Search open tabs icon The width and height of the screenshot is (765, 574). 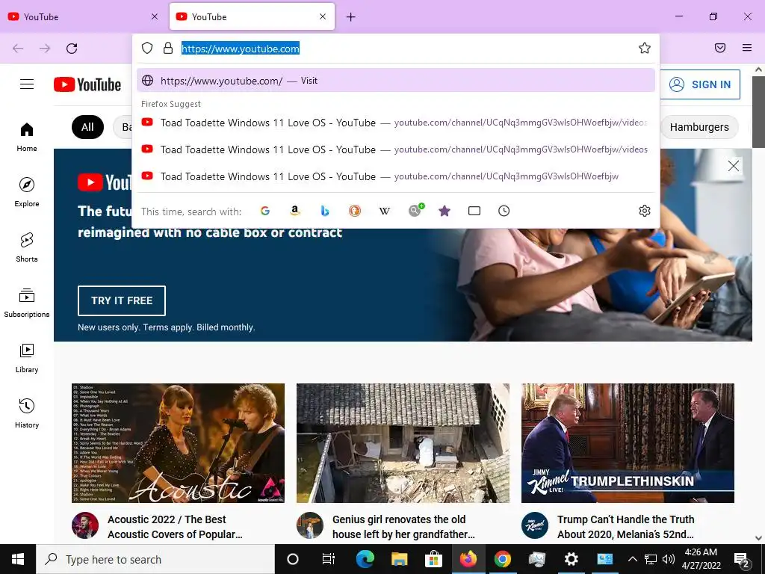(474, 211)
